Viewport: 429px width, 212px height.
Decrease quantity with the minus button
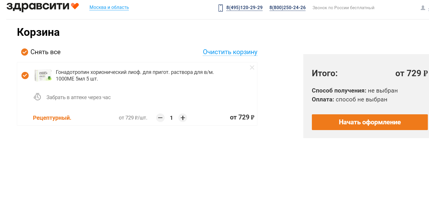pyautogui.click(x=160, y=118)
